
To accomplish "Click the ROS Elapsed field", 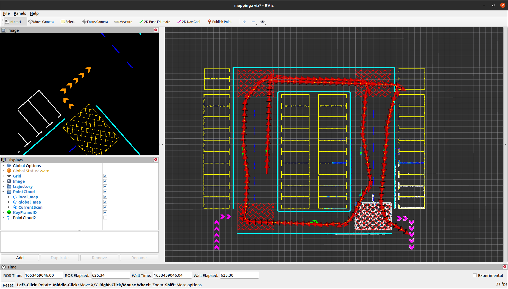I will [x=110, y=275].
